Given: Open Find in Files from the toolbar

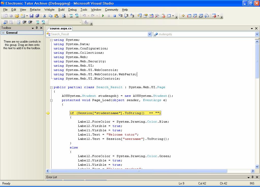Looking at the screenshot, I should coord(64,16).
